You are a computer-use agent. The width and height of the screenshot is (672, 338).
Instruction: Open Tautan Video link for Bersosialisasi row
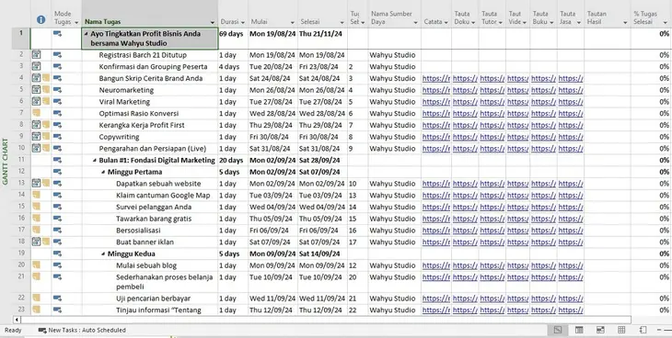(x=517, y=231)
